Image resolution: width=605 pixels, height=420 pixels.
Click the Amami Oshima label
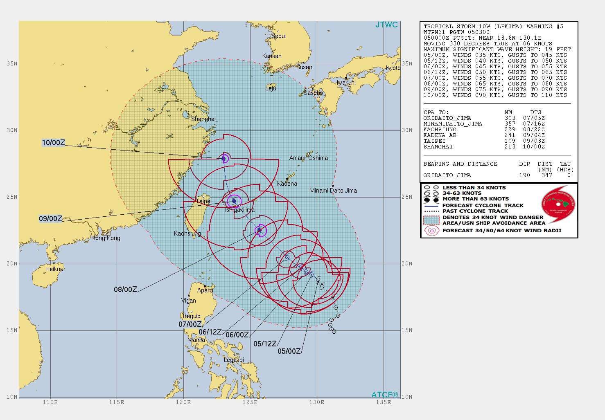[309, 158]
